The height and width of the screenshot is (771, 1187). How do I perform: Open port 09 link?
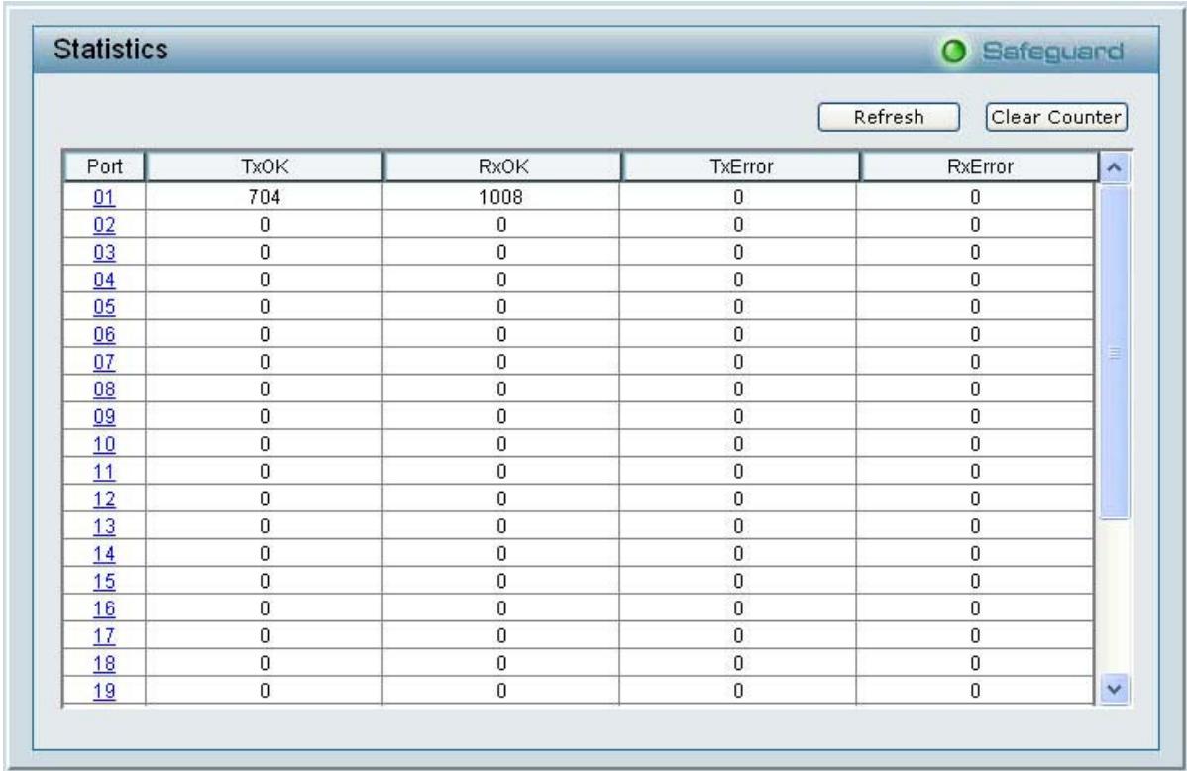point(104,416)
